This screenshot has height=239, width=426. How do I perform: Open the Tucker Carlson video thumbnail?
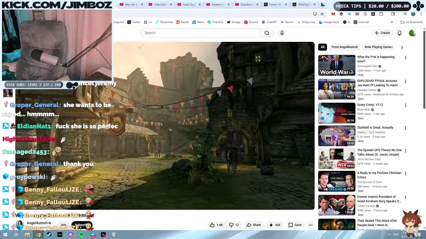[x=336, y=205]
